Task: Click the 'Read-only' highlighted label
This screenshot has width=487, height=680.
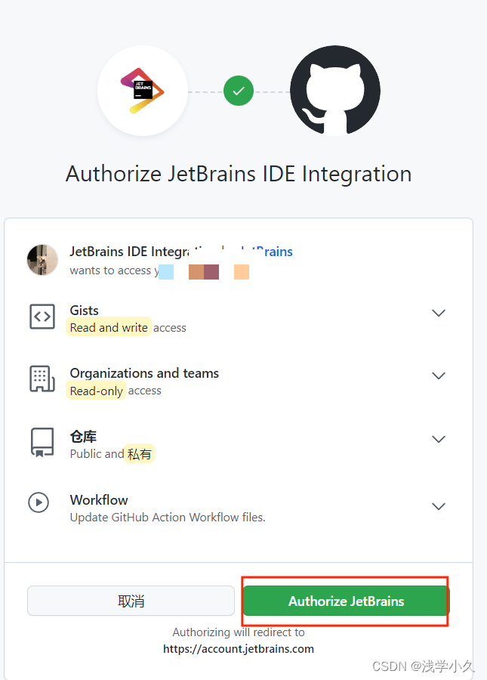Action: click(96, 391)
